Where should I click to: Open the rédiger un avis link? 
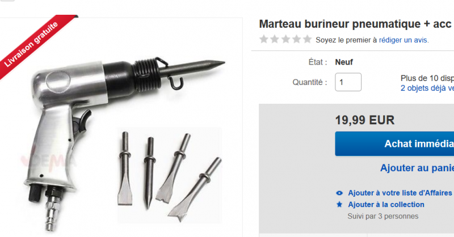(x=403, y=40)
